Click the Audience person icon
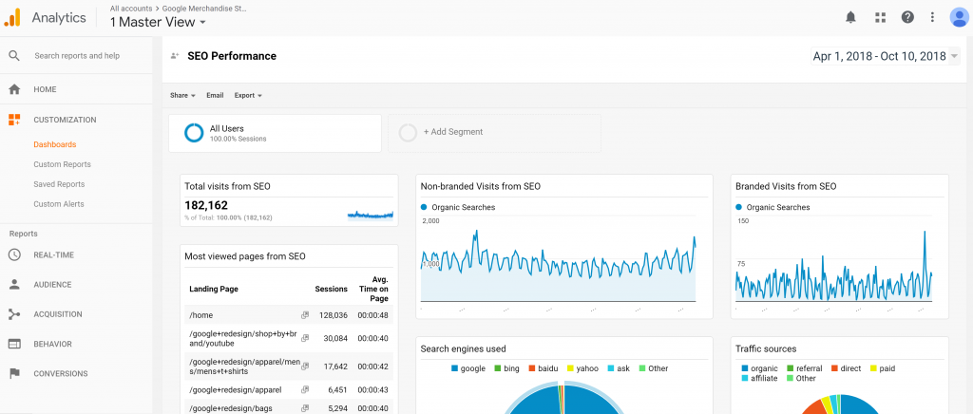This screenshot has height=414, width=973. [14, 285]
